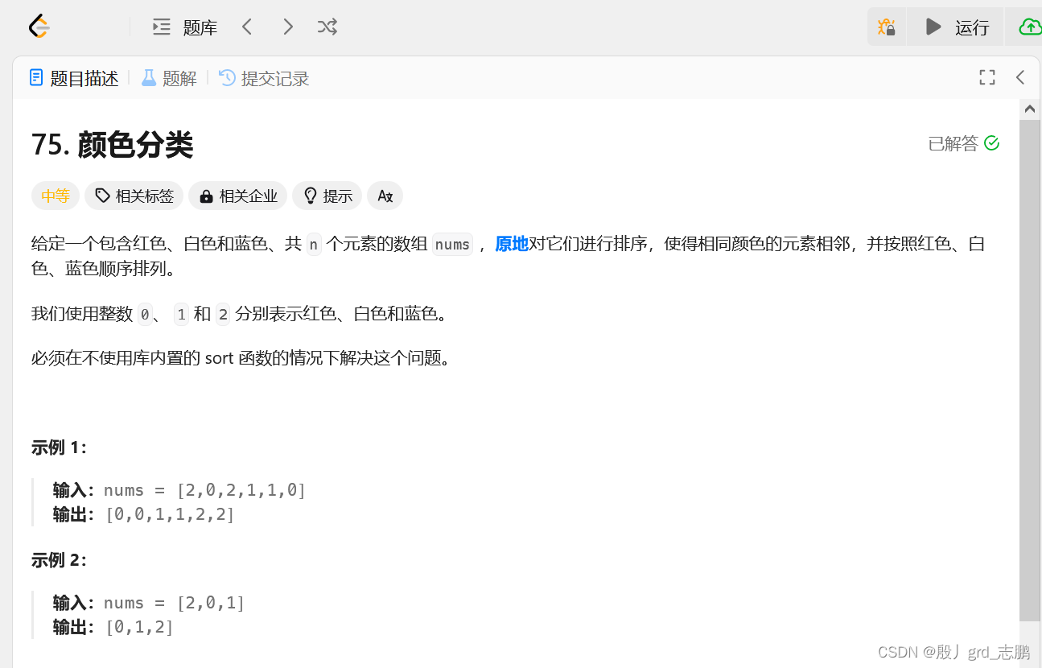The image size is (1042, 668).
Task: Switch to 题目描述 tab
Action: tap(74, 78)
